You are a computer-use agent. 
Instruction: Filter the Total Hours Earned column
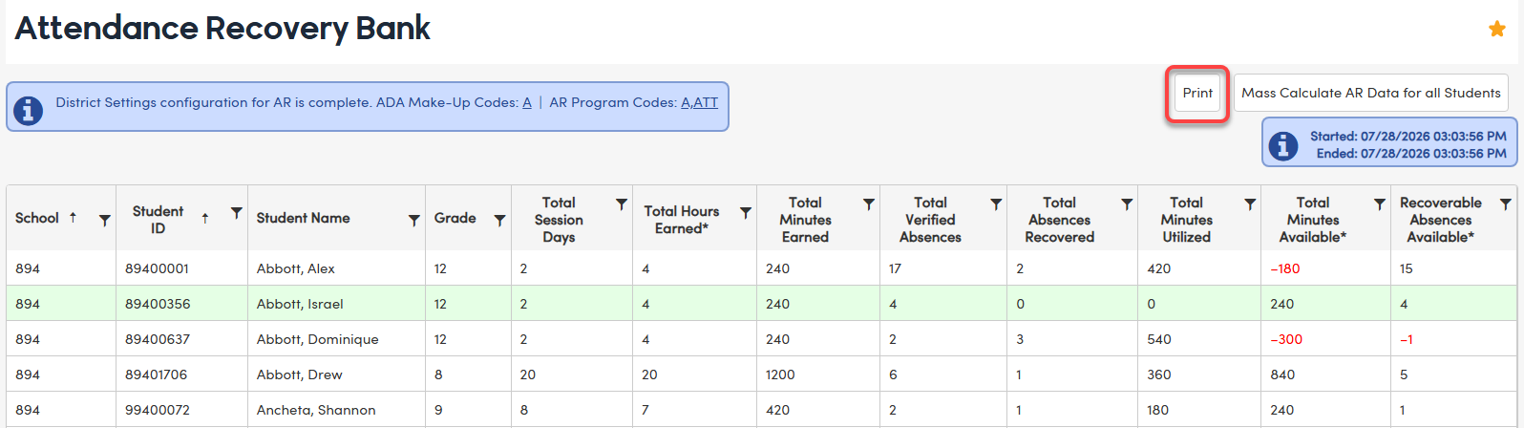click(x=746, y=213)
